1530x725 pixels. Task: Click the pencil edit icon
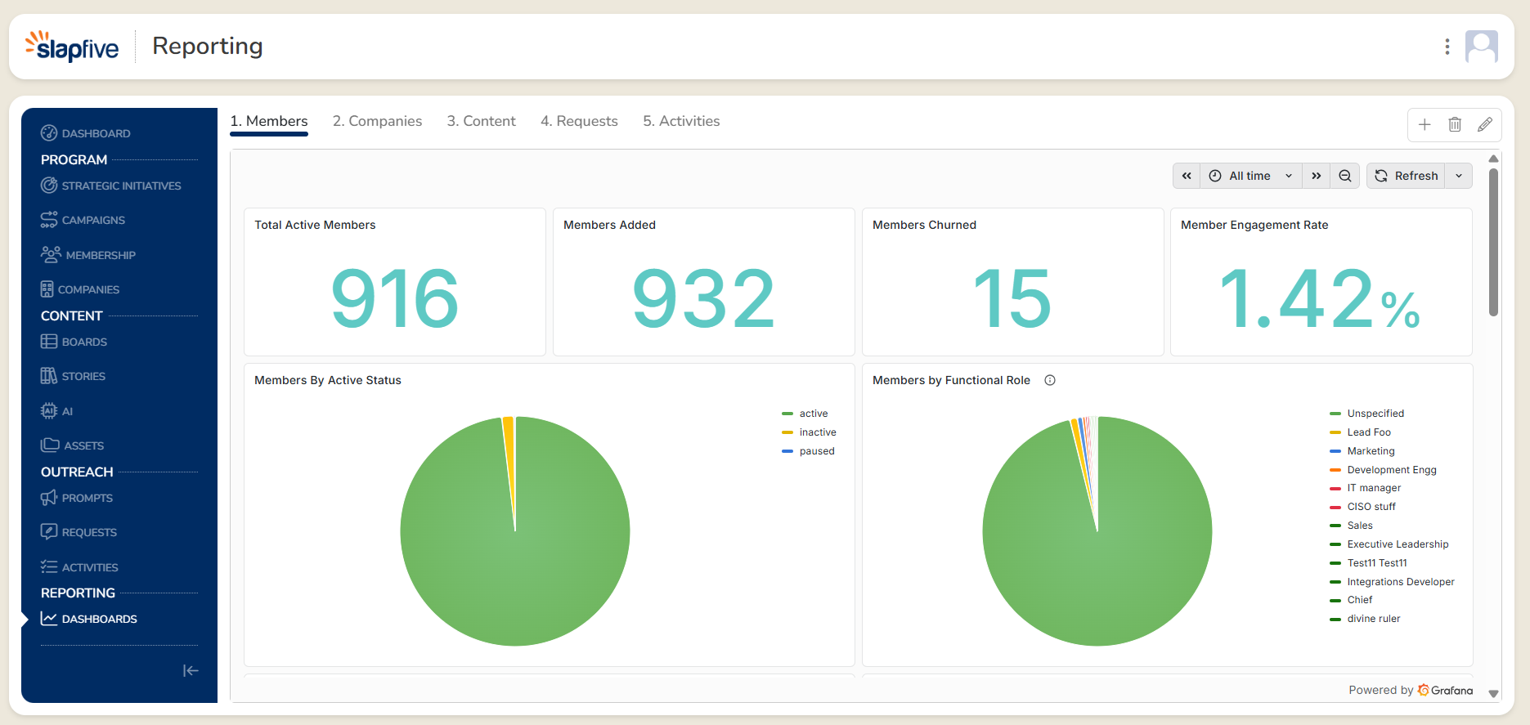click(x=1485, y=124)
